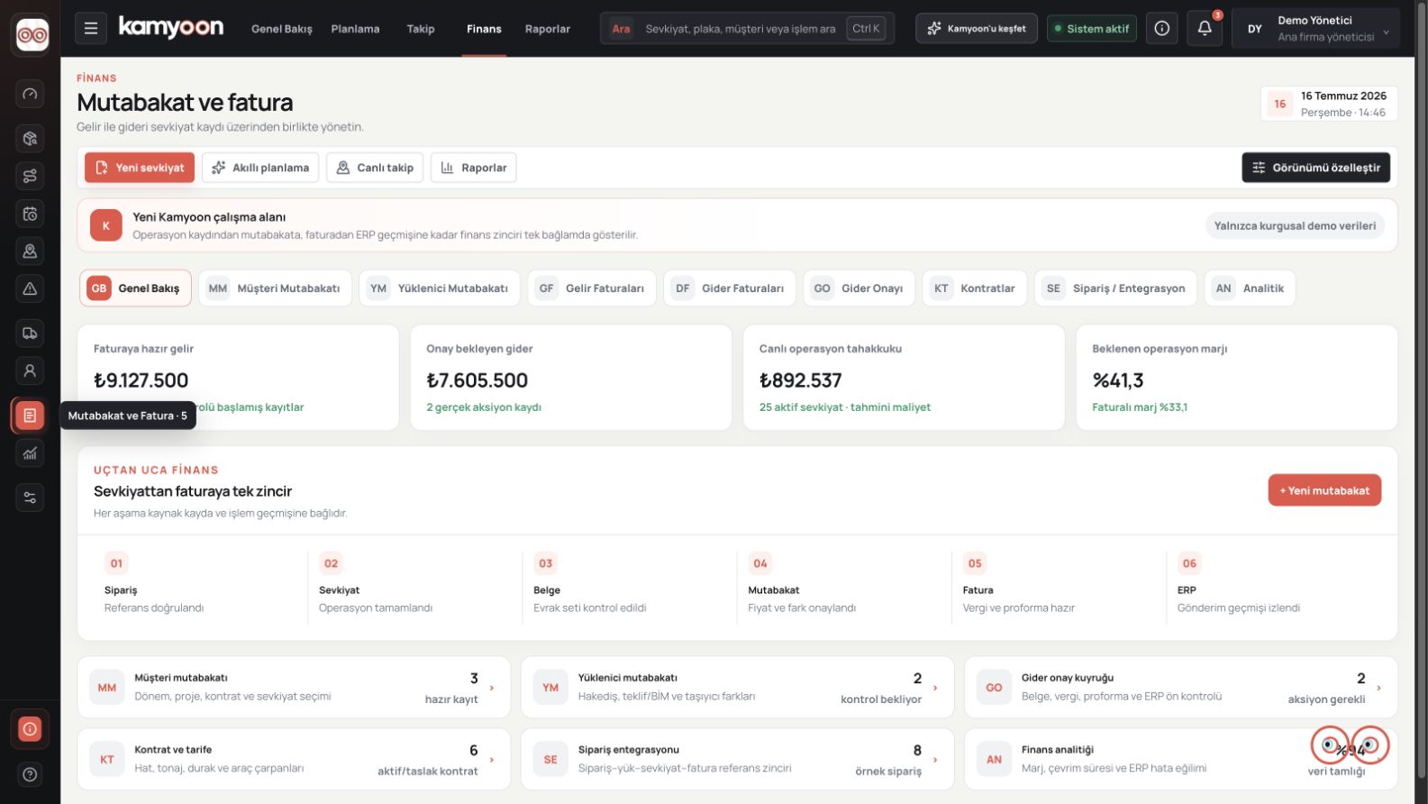Open the Takip top menu
This screenshot has height=804, width=1428.
[x=421, y=29]
